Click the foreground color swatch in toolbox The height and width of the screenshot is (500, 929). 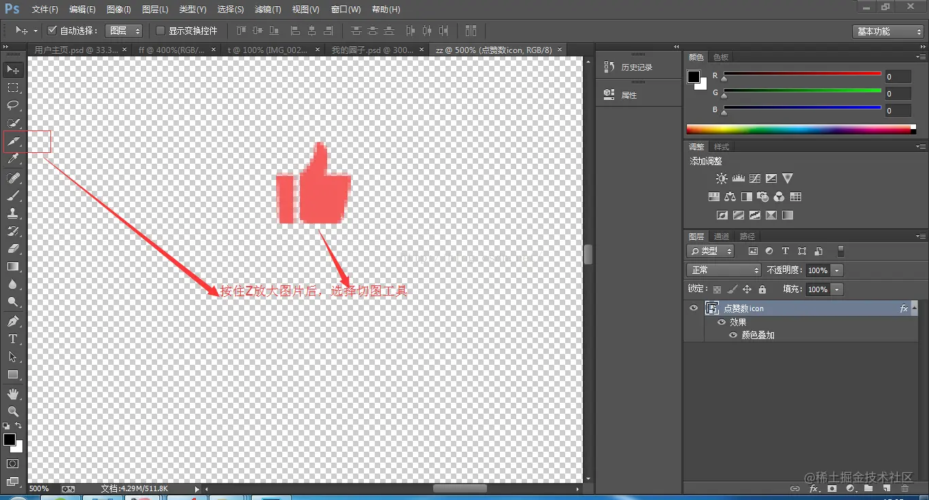10,440
